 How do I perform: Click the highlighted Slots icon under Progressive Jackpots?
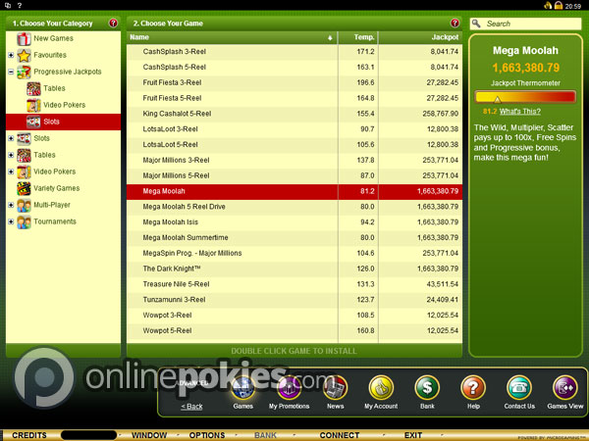point(33,122)
